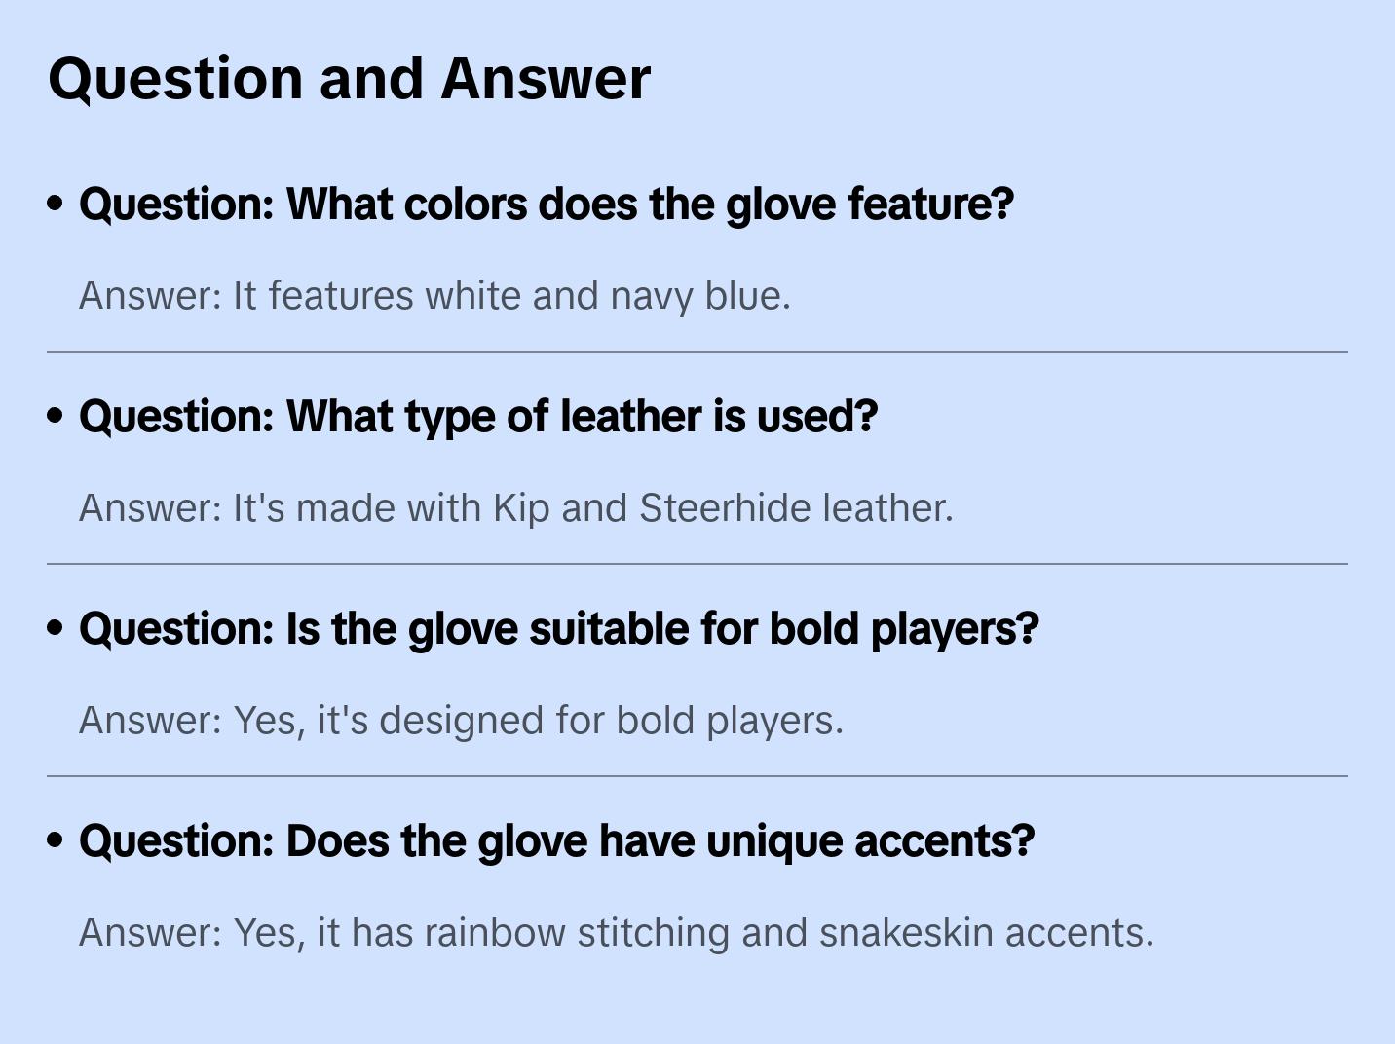Click the bullet beside the leather type question
This screenshot has width=1395, height=1044.
pos(56,417)
